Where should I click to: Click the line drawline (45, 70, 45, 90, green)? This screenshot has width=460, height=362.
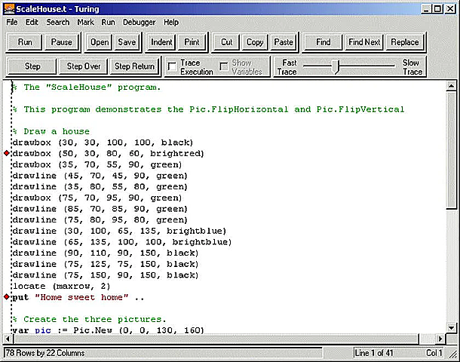[100, 176]
